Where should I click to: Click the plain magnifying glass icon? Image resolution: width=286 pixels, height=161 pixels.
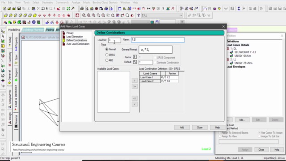(127, 15)
